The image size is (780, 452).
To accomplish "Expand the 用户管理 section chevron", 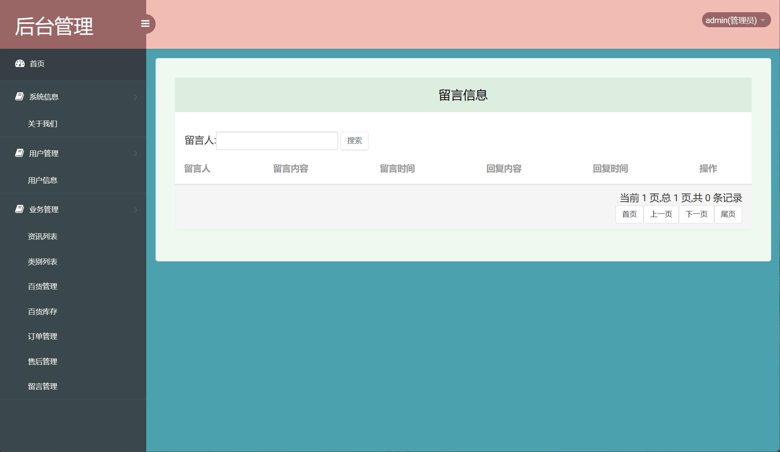I will [x=136, y=153].
